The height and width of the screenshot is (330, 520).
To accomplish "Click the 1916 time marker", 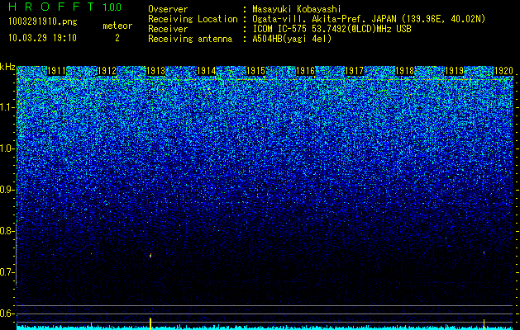I will (x=305, y=71).
